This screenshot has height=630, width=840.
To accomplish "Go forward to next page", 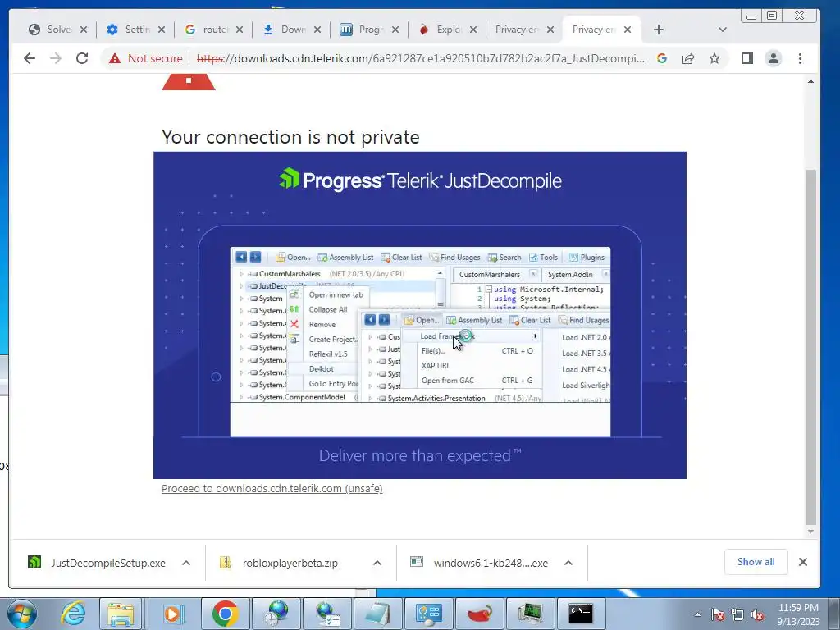I will (x=56, y=58).
